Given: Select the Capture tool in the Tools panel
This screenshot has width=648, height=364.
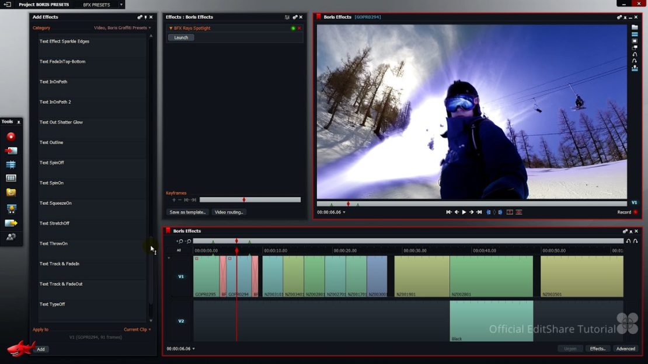Looking at the screenshot, I should (x=11, y=136).
